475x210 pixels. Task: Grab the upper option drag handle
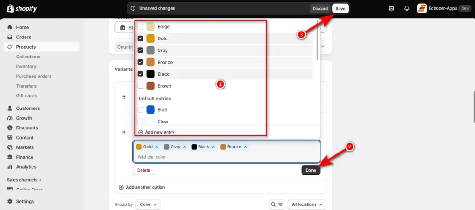click(124, 96)
